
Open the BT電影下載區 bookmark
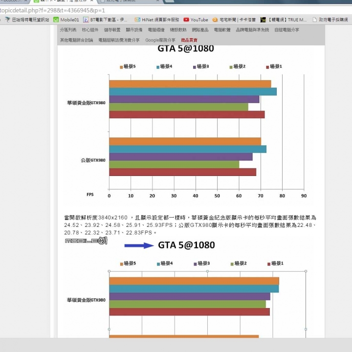tap(105, 20)
